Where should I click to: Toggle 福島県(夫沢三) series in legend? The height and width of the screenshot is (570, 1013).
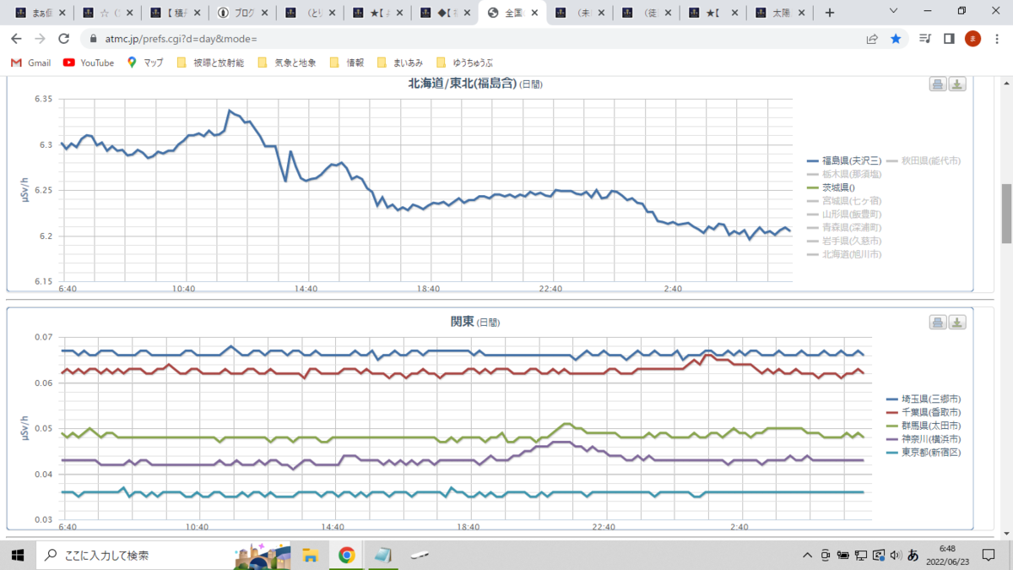pos(844,160)
